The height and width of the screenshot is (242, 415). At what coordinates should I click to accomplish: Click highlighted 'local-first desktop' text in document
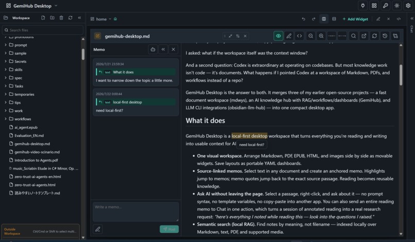coord(249,136)
